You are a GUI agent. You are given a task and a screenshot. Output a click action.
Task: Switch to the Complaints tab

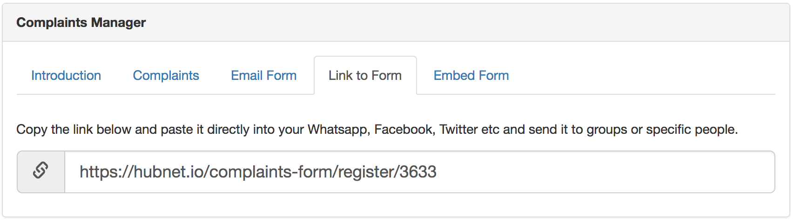(x=166, y=75)
